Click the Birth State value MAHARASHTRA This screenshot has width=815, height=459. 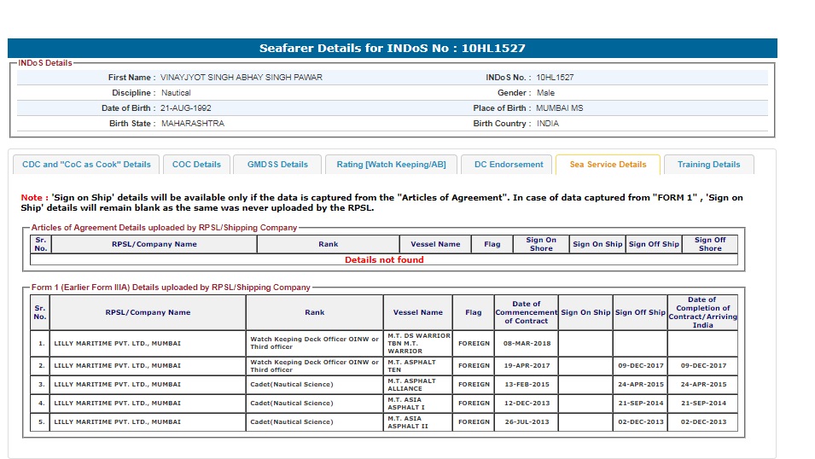pos(193,124)
